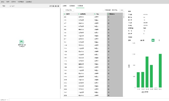Open the 保存 menu item

point(8,2)
